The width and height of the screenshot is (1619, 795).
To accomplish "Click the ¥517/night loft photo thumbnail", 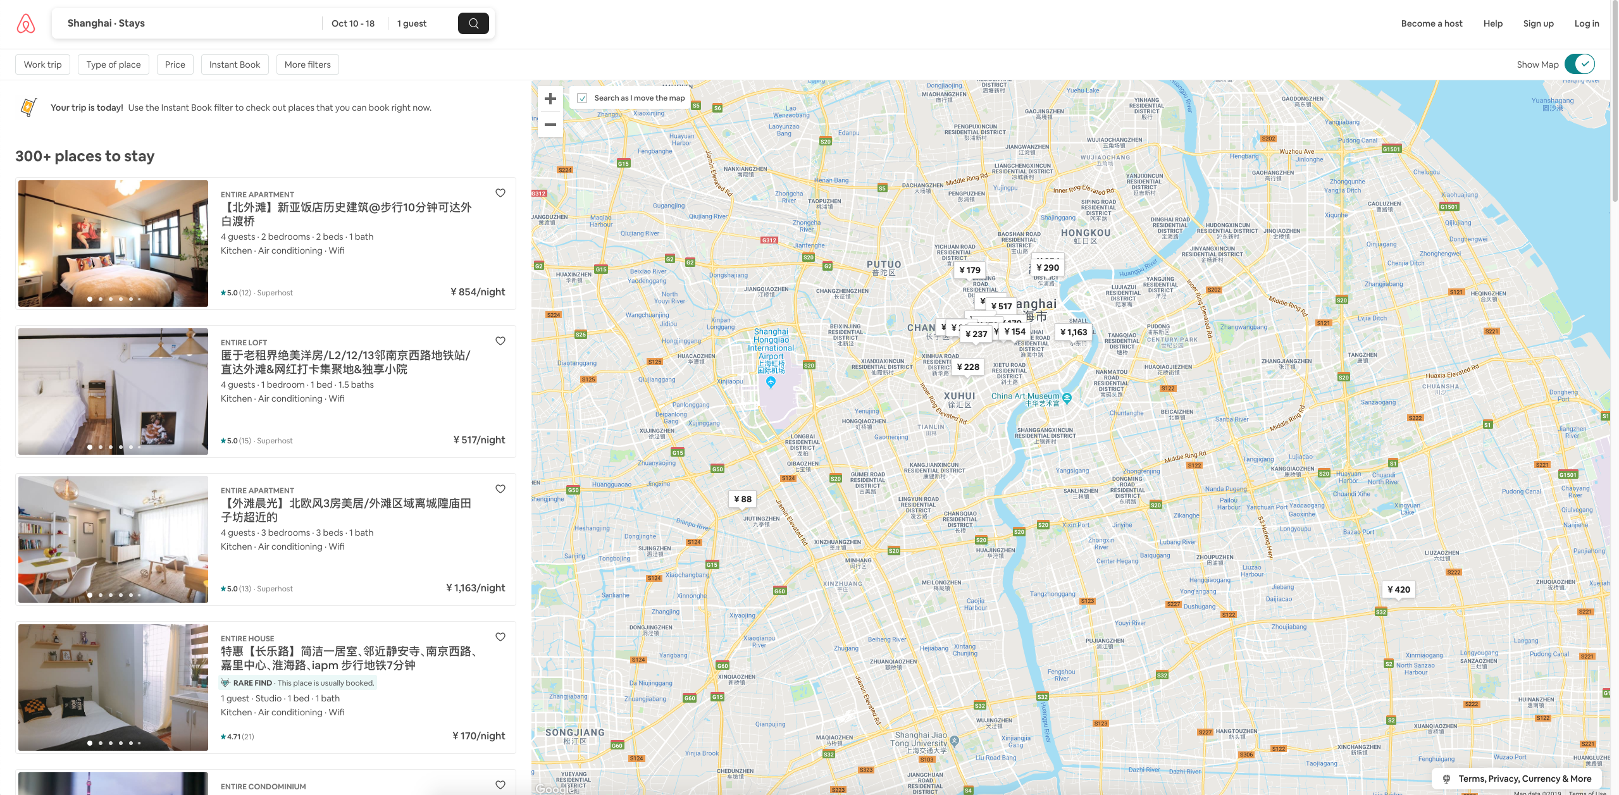I will point(113,391).
